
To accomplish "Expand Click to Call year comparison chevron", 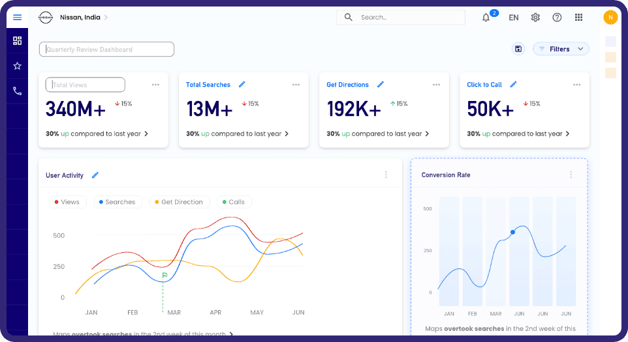I will pos(567,134).
